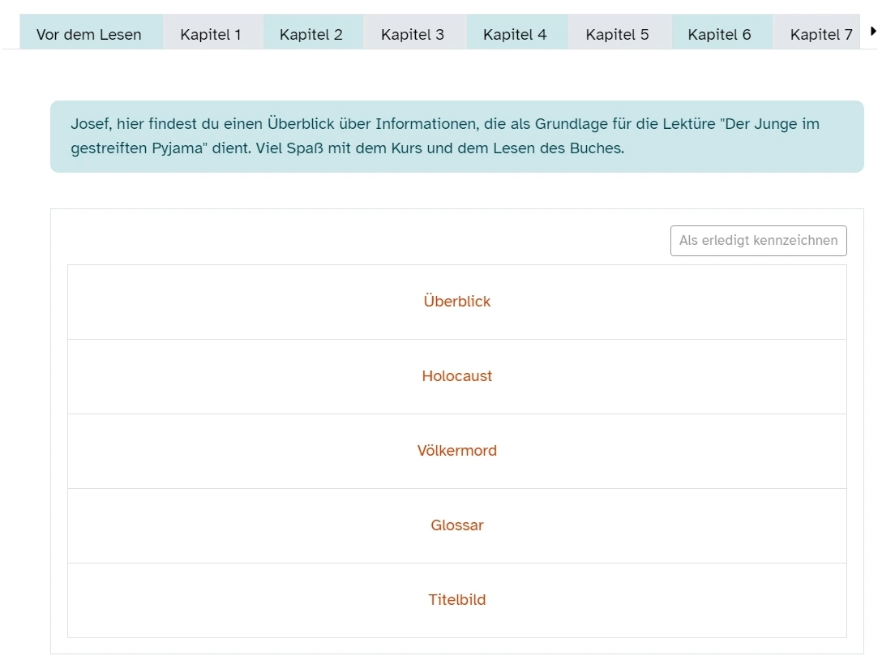Select the Kapitel 2 tab
Screen dimensions: 882x660
311,34
